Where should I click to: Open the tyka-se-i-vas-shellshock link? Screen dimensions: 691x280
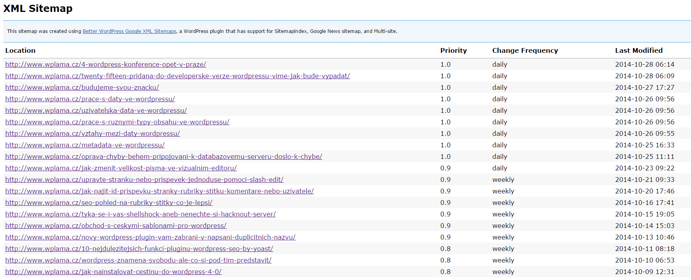coord(141,214)
